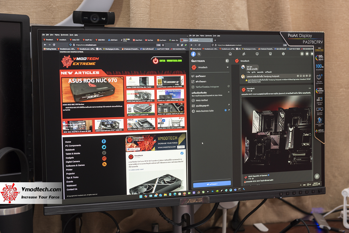Open the Windows Start button
This screenshot has height=233, width=349.
pos(141,196)
